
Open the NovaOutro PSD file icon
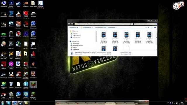[x=4, y=35]
